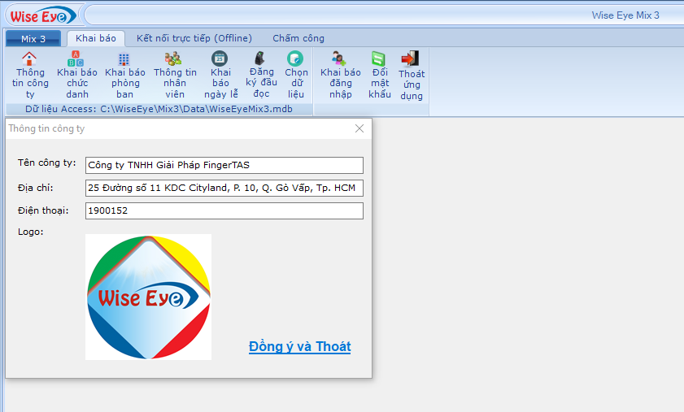Click the company logo image in dialog
Viewport: 684px width, 412px height.
148,297
